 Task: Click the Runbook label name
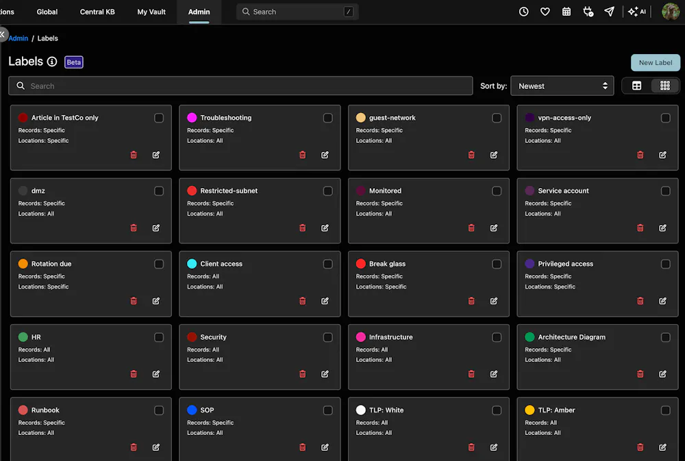click(x=45, y=410)
